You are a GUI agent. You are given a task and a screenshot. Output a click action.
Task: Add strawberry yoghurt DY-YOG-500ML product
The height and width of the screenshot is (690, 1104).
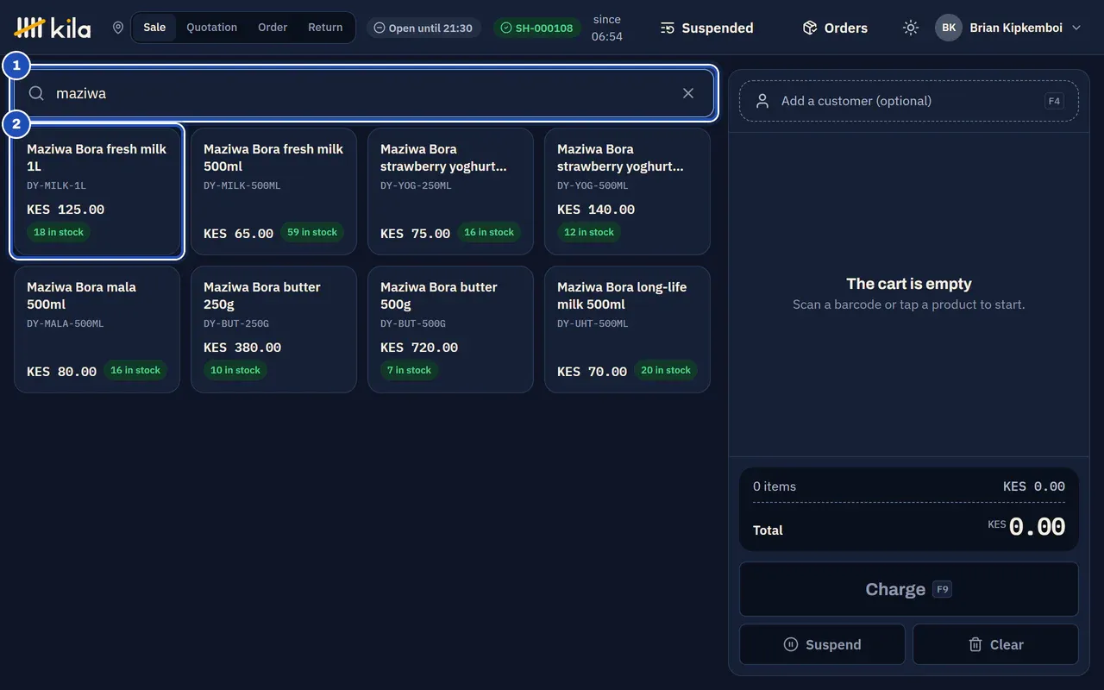[627, 191]
